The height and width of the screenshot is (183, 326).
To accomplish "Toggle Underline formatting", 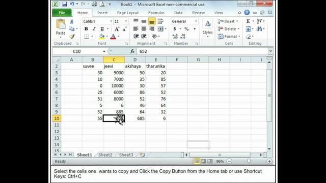I will pyautogui.click(x=102, y=29).
